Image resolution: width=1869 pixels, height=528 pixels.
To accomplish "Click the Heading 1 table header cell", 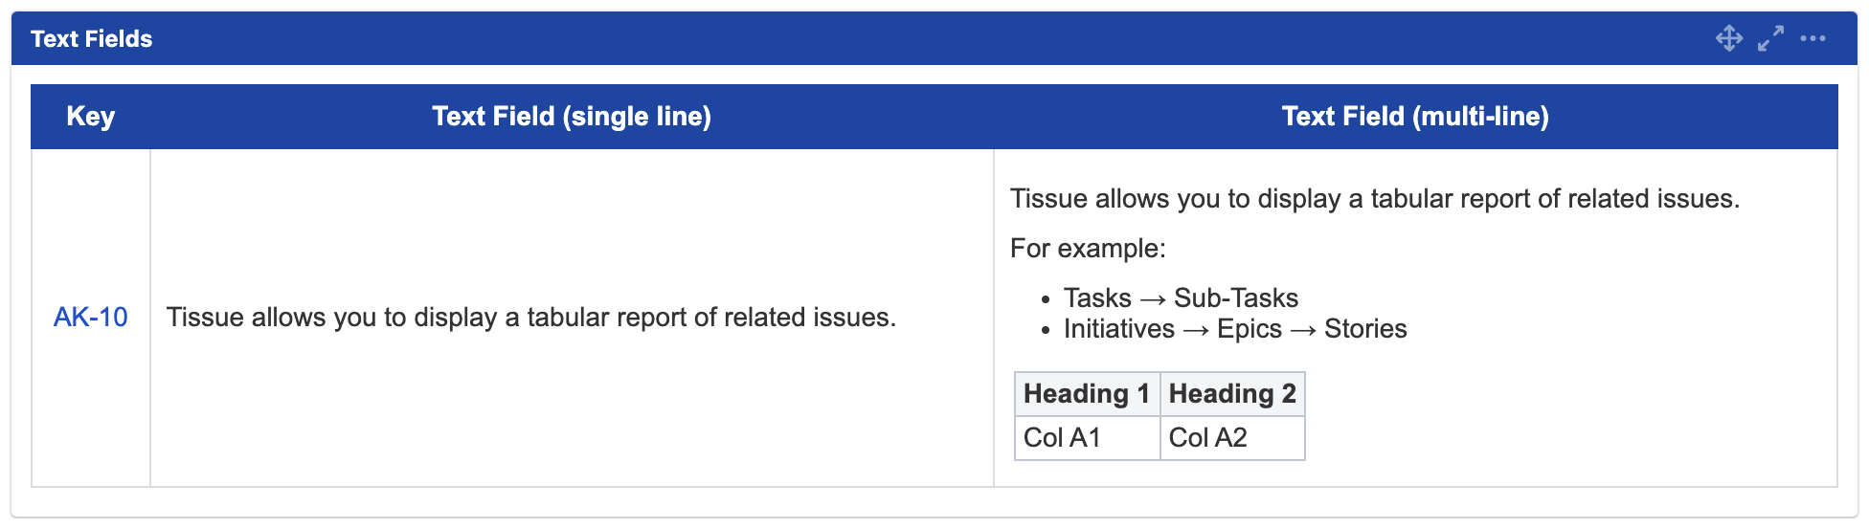I will point(1087,394).
